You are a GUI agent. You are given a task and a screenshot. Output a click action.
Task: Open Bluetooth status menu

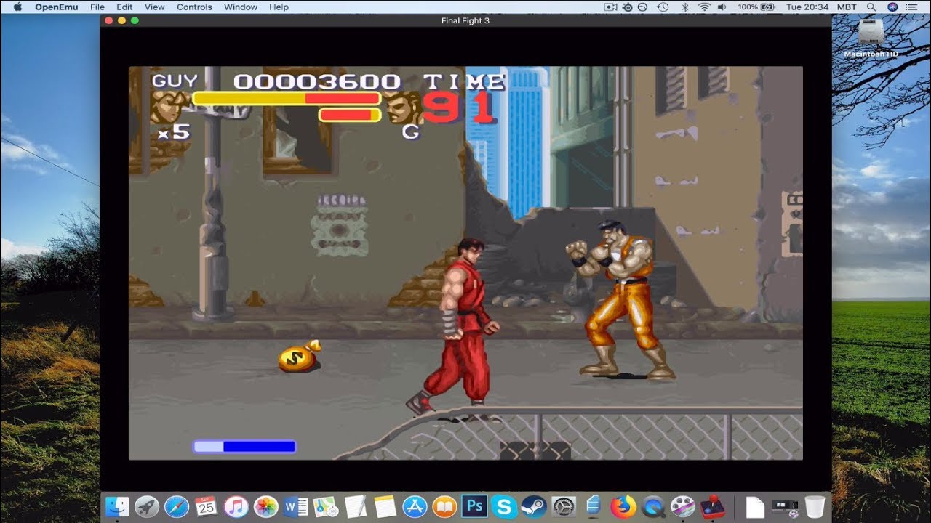click(x=684, y=7)
